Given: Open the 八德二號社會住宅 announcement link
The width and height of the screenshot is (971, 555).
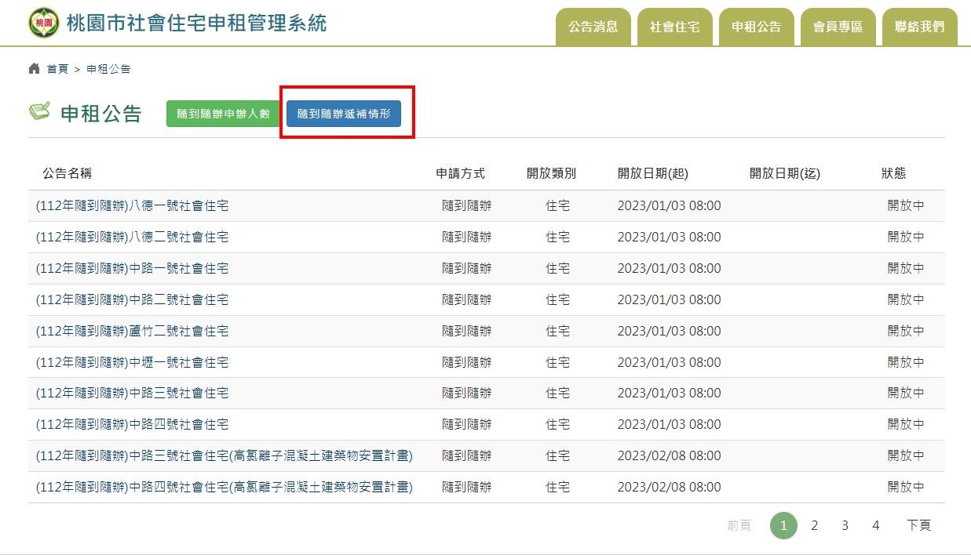Looking at the screenshot, I should pyautogui.click(x=133, y=237).
